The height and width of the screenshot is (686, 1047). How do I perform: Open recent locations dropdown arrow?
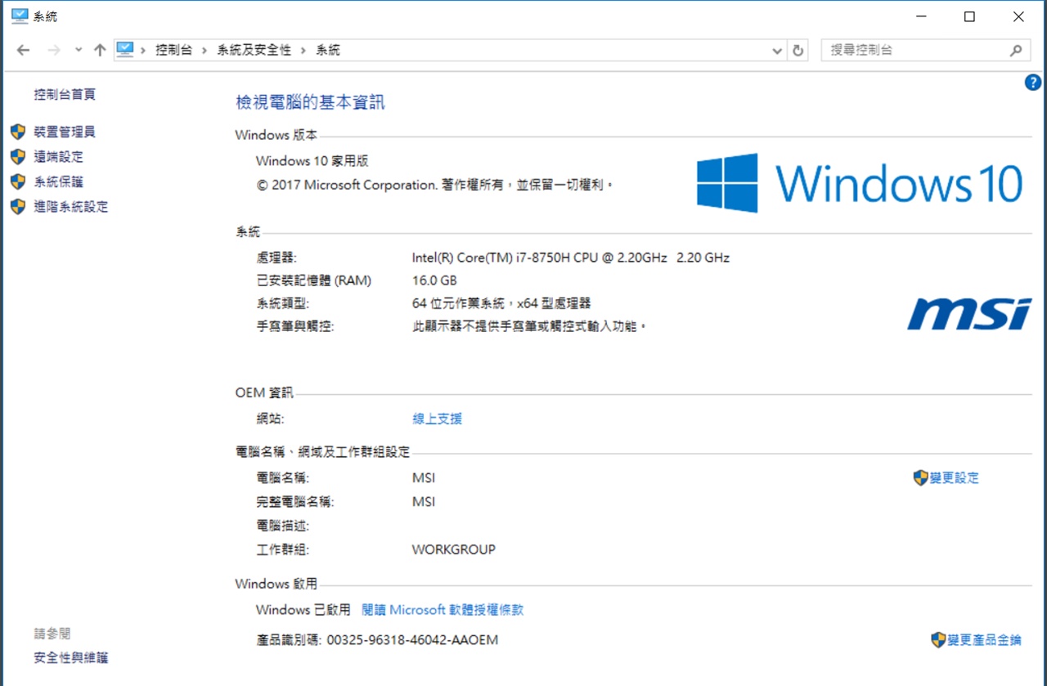tap(79, 50)
